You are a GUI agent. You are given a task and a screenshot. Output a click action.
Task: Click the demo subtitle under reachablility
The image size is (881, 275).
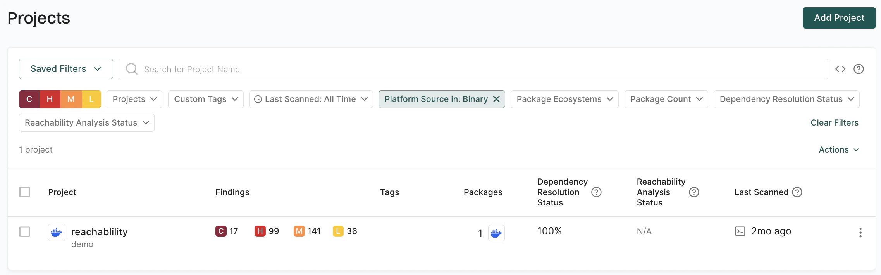click(82, 244)
